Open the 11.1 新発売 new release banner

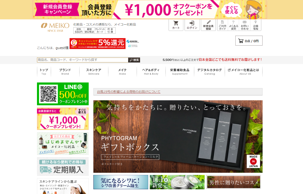[177, 182]
